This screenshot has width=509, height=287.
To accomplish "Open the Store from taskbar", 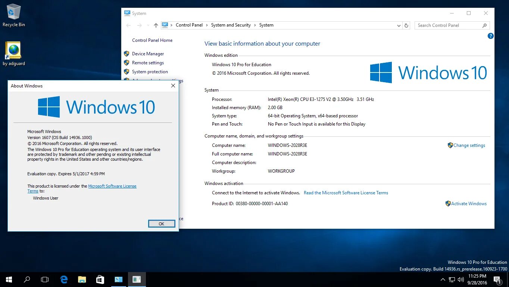I will [x=100, y=279].
